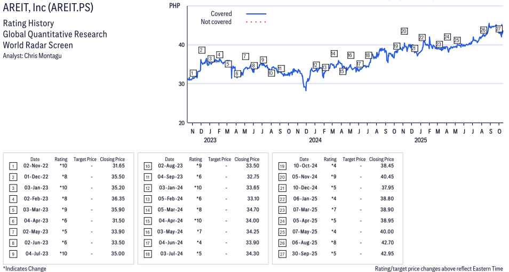The image size is (509, 272).
Task: Click the Covered legend label
Action: (221, 14)
